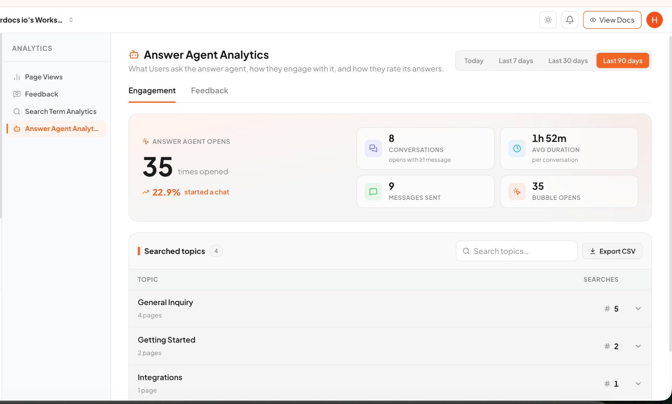The width and height of the screenshot is (672, 404).
Task: Click the '1 page' text under Integrations
Action: (147, 390)
